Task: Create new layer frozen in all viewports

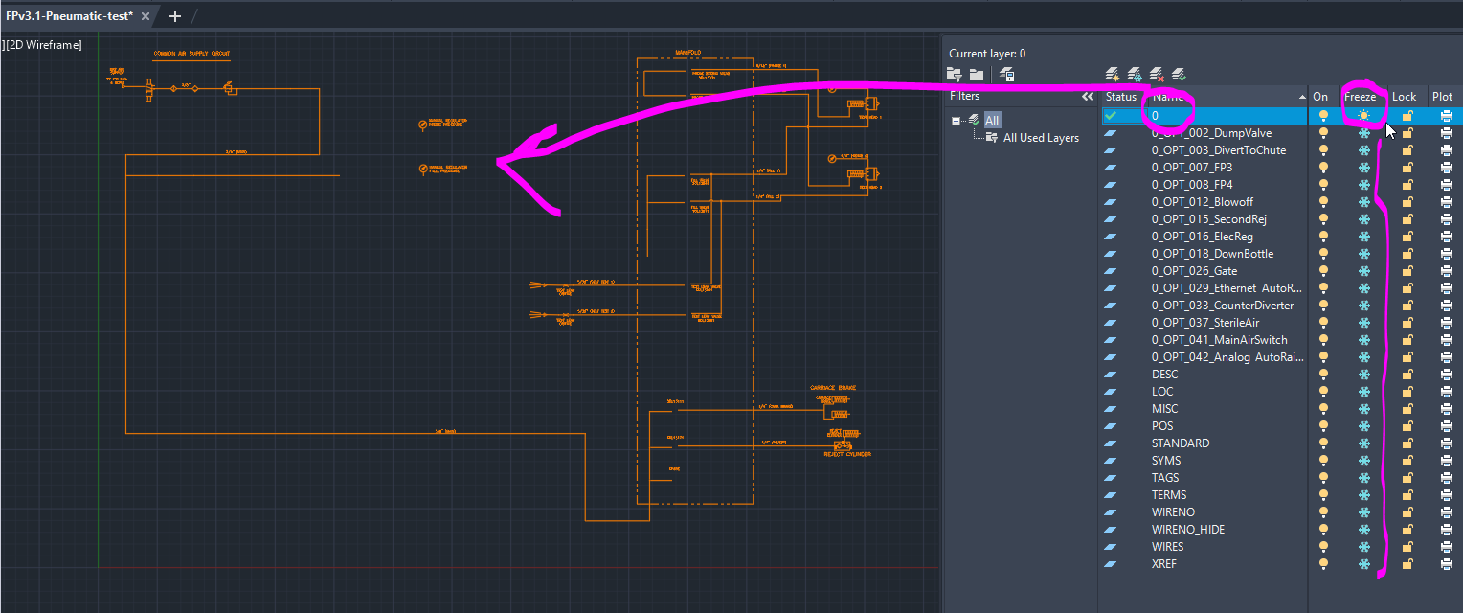Action: coord(1135,74)
